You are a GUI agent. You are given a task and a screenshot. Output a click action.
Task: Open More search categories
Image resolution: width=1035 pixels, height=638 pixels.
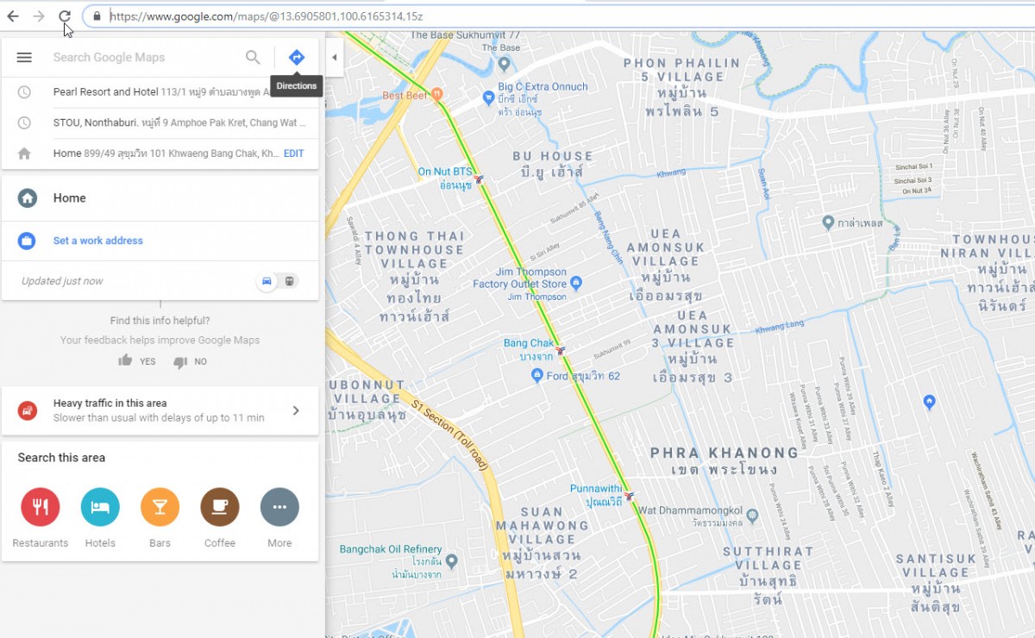click(279, 507)
